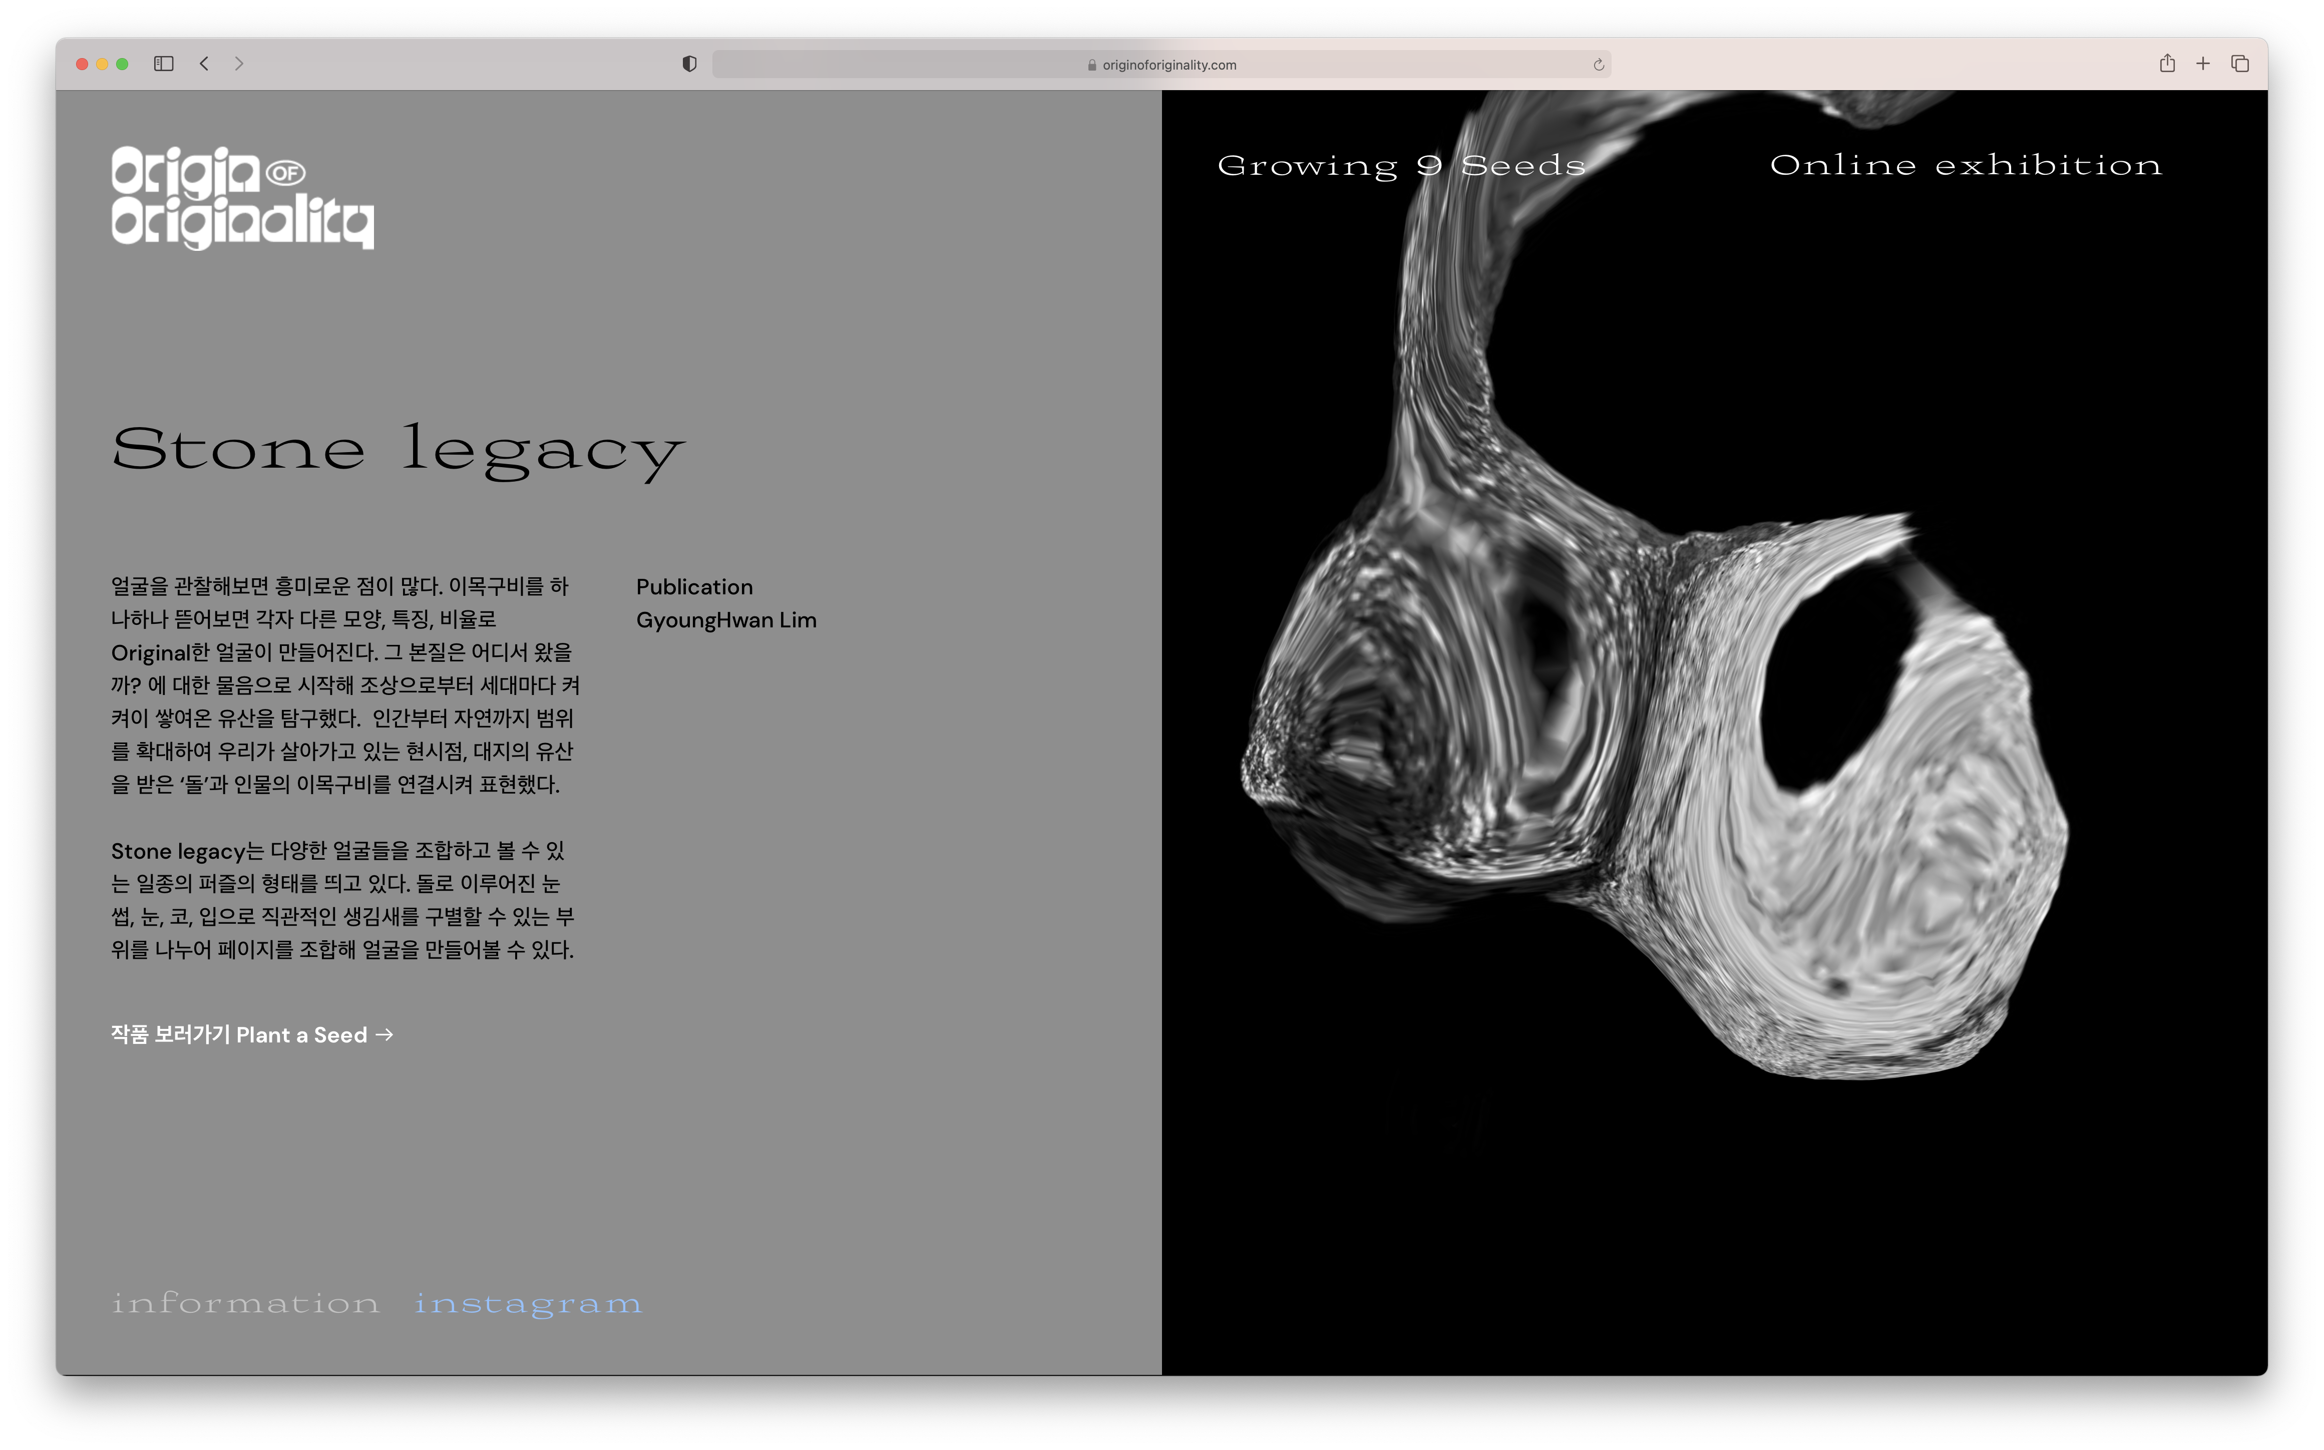Toggle the Safari sidebar button

click(x=164, y=63)
